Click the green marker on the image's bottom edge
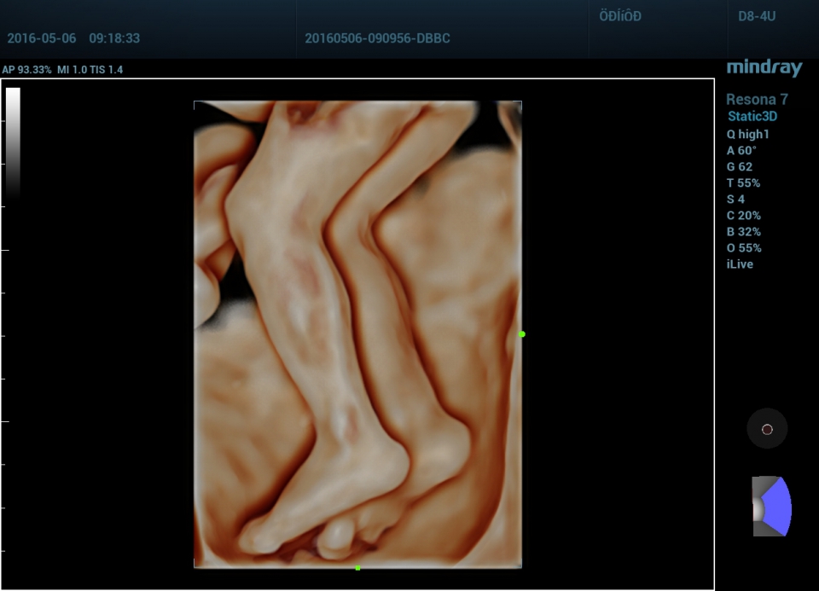 click(357, 568)
